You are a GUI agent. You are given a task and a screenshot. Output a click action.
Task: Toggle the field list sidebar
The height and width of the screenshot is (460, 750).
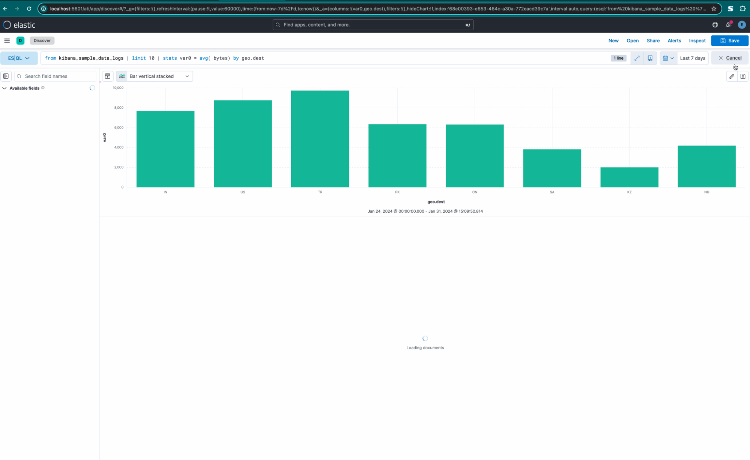[6, 76]
